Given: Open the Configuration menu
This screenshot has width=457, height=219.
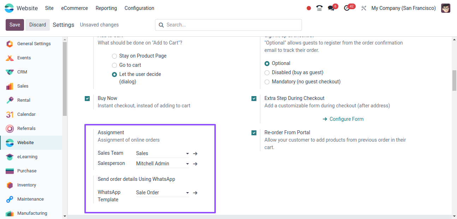Looking at the screenshot, I should coord(140,8).
